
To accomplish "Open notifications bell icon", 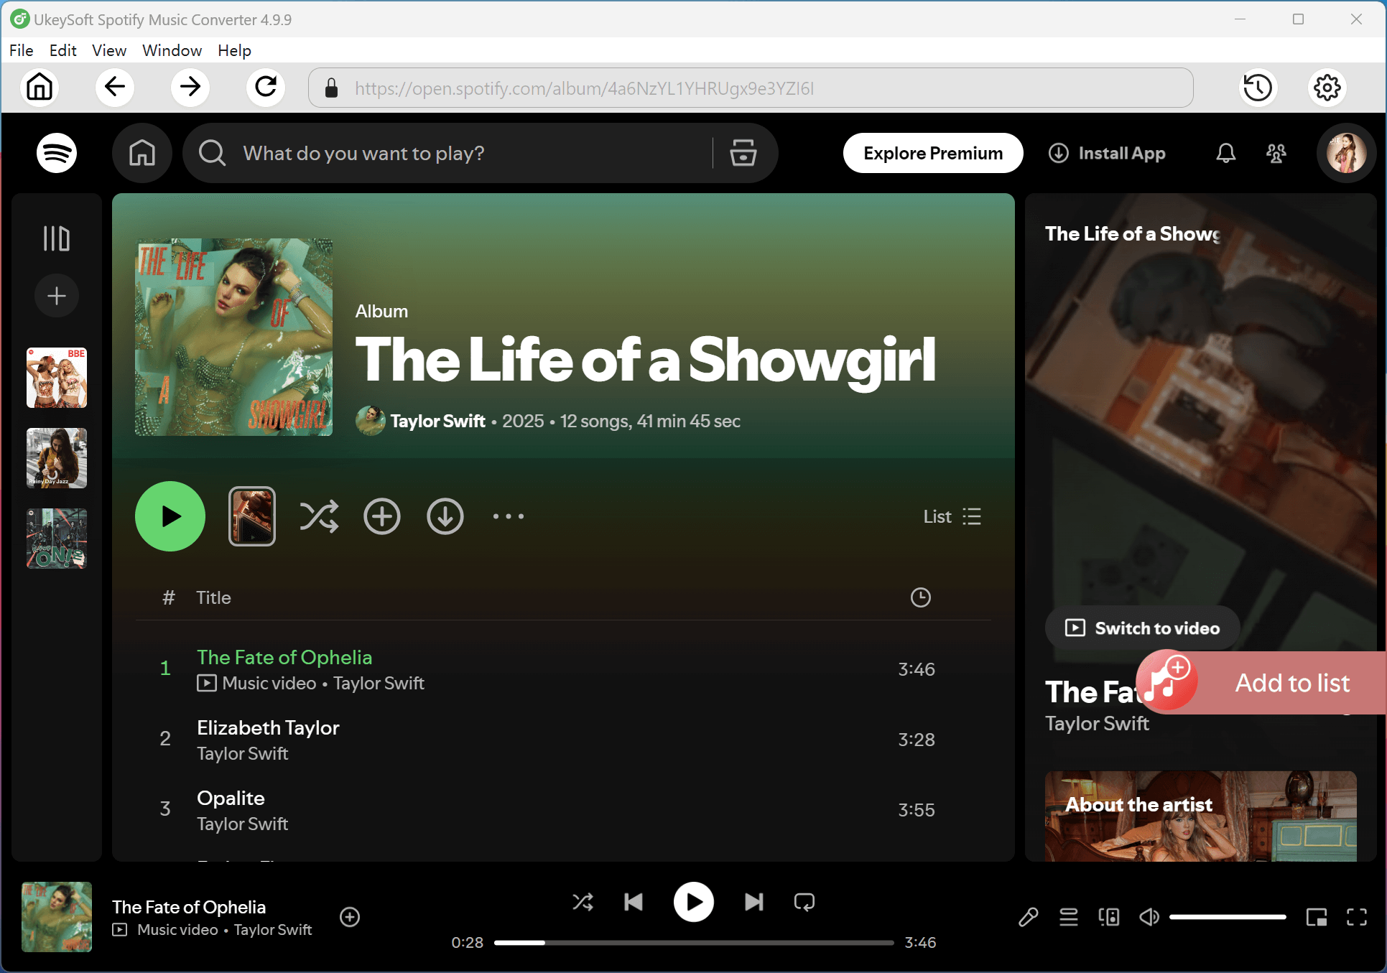I will coord(1225,153).
